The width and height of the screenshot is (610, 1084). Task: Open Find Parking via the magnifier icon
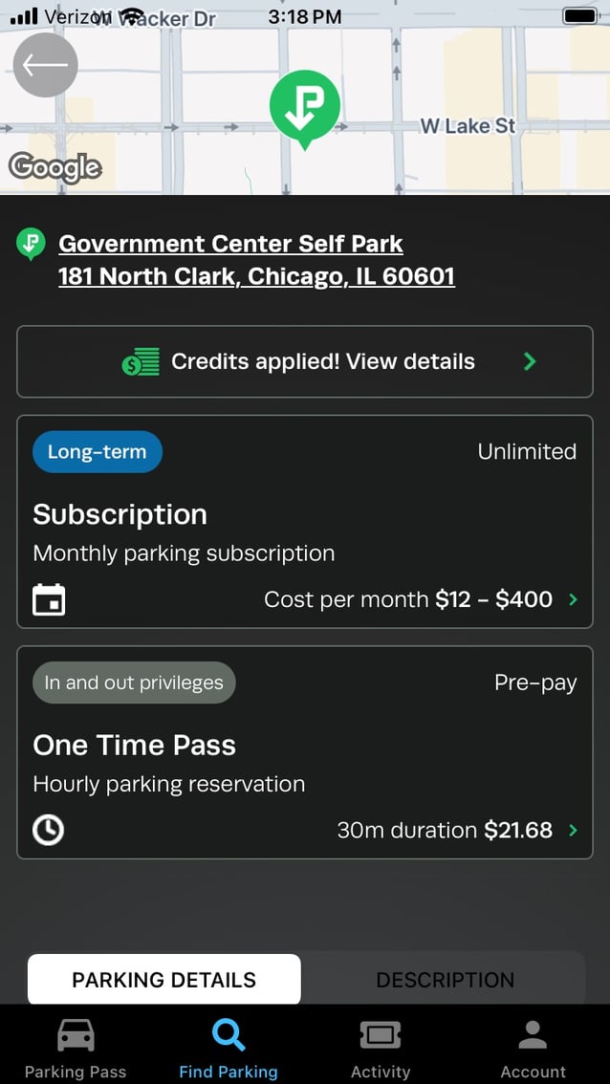(228, 1033)
